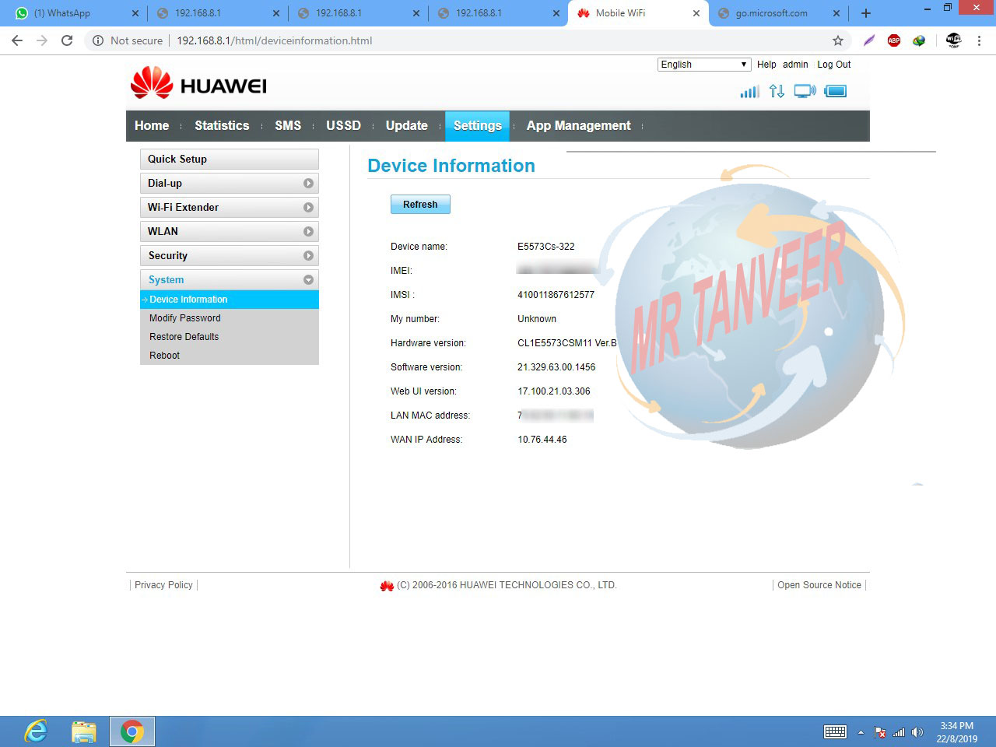Reload the current page
This screenshot has width=996, height=747.
[67, 40]
